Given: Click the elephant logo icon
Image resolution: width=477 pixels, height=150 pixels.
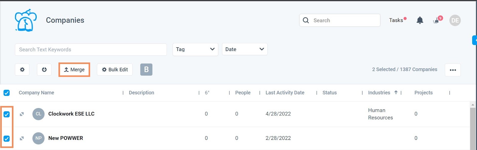Looking at the screenshot, I should click(x=26, y=20).
